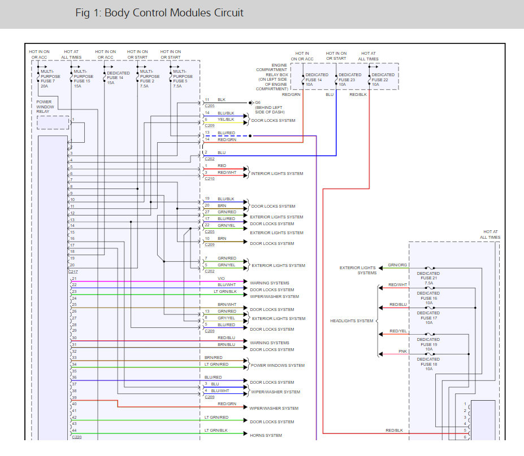Click the Headlights System label

[x=352, y=321]
